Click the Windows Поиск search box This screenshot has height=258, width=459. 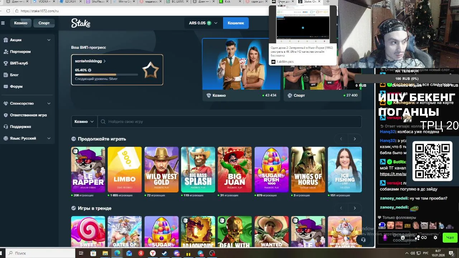tap(39, 253)
